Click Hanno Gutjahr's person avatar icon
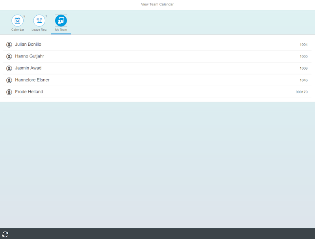Screen dimensions: 315x239 pos(9,56)
